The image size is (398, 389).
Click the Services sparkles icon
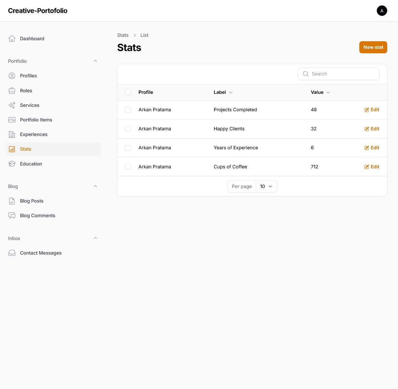[12, 105]
